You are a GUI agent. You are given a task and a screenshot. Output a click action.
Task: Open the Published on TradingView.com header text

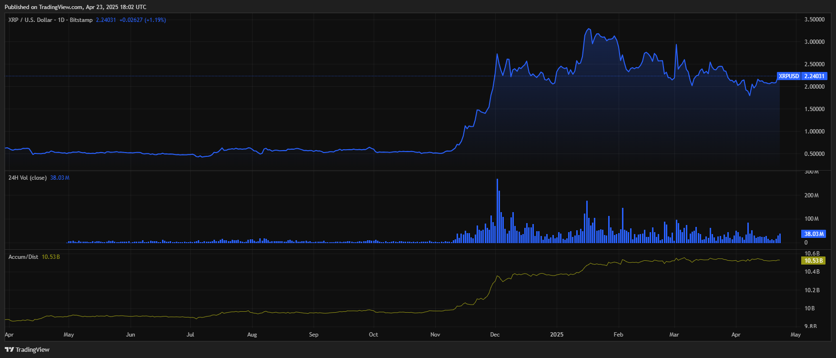tap(75, 7)
